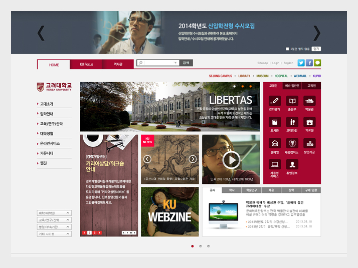Expand the 기타 사이트 dropdown
The image size is (358, 268).
coord(54,234)
